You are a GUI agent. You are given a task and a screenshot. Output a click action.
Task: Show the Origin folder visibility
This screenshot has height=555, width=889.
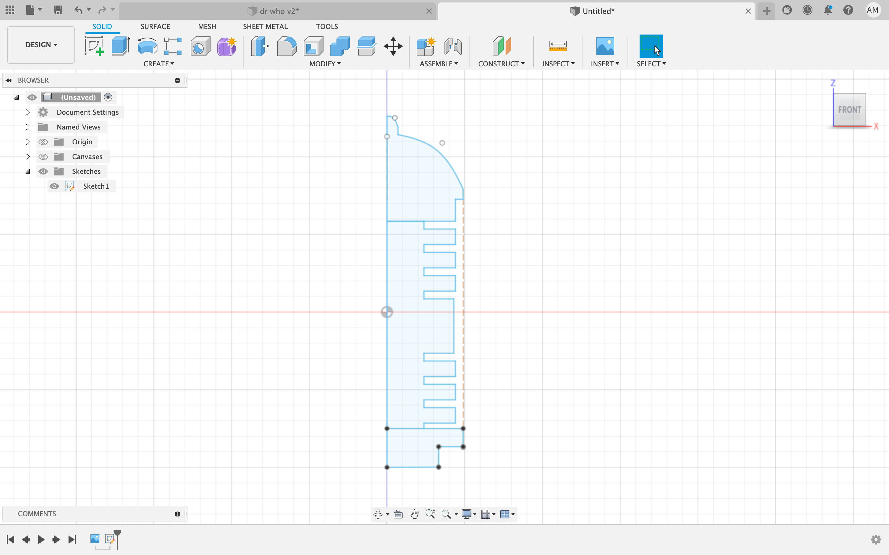(x=43, y=142)
